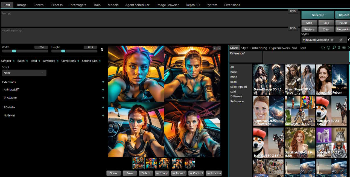
Task: Expand the Sampler section
Action: click(7, 61)
